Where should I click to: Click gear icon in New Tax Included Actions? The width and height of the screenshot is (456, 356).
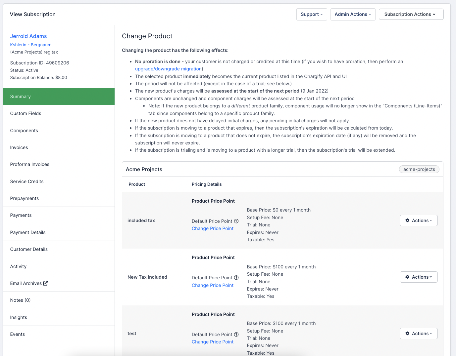pyautogui.click(x=407, y=277)
